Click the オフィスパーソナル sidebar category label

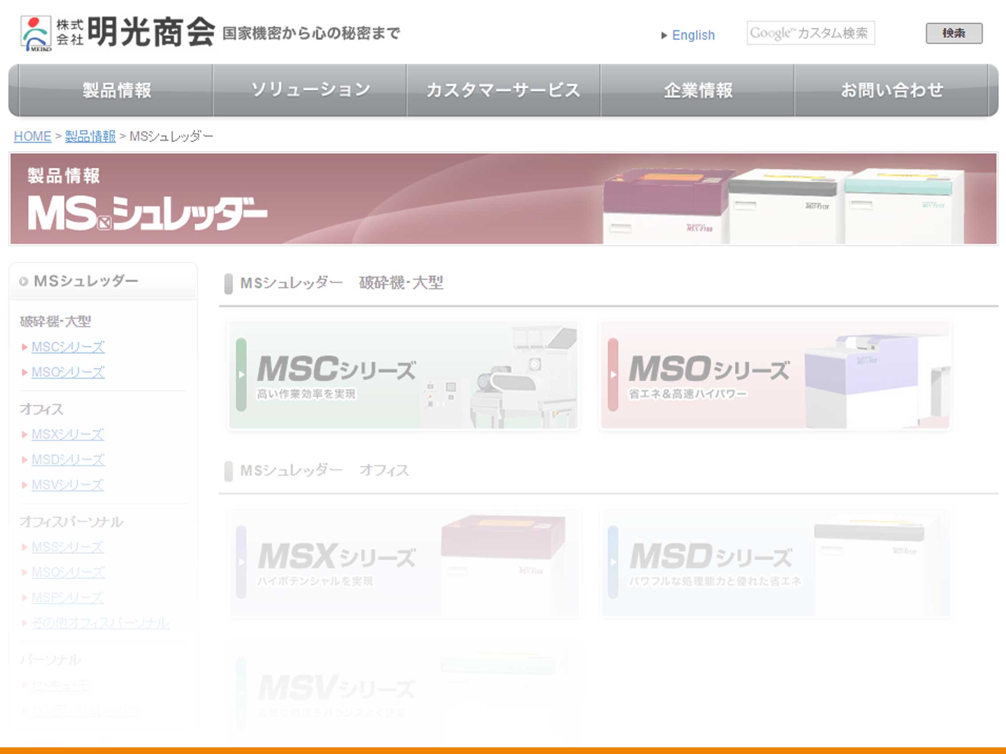71,522
